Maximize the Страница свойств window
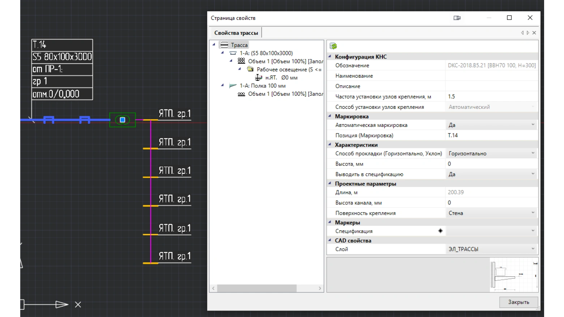 click(x=509, y=18)
